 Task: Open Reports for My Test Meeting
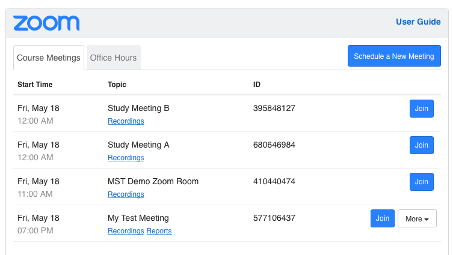pyautogui.click(x=159, y=231)
